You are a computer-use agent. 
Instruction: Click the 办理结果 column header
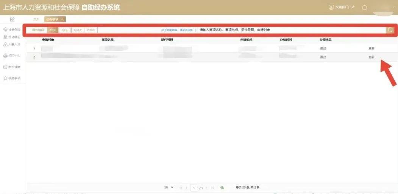point(326,40)
